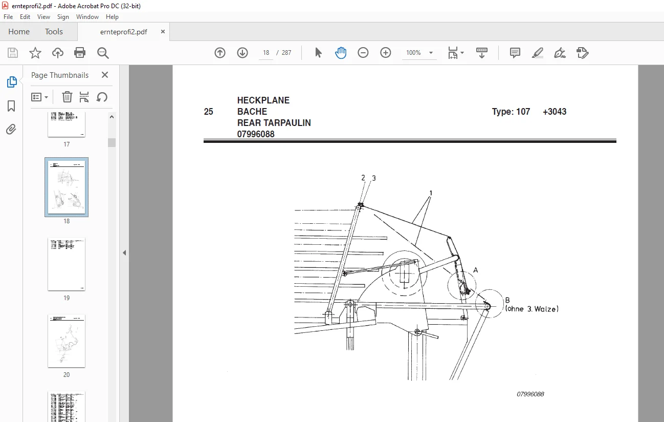The image size is (664, 422).
Task: Toggle the Page Thumbnails panel icon
Action: 11,82
